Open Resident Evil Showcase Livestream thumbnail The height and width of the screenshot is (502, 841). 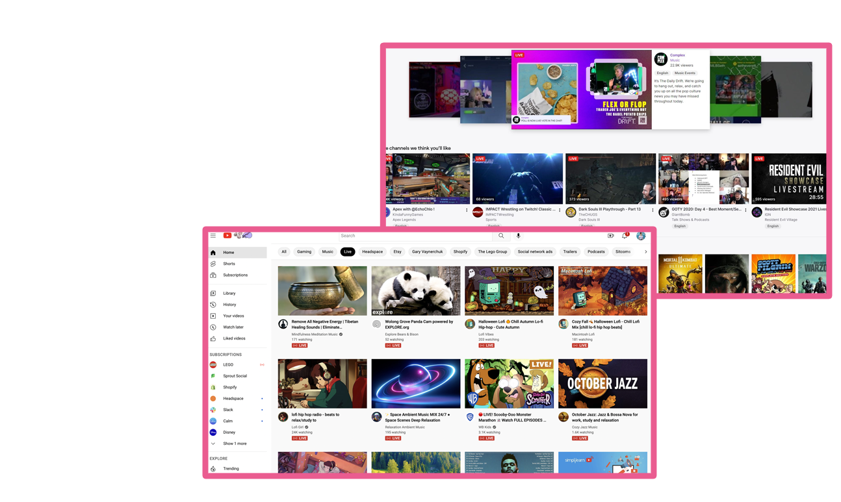pos(788,179)
